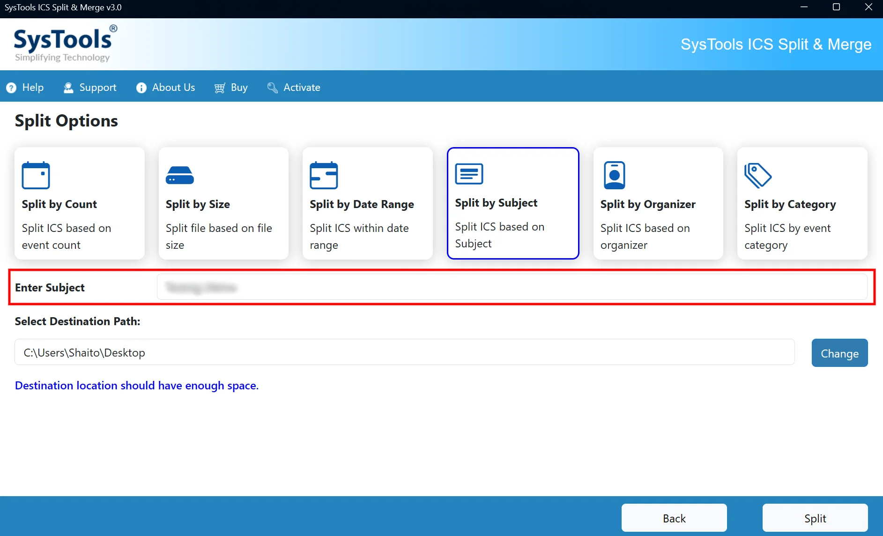
Task: Click 'Split ICS by event category' description
Action: (x=787, y=237)
